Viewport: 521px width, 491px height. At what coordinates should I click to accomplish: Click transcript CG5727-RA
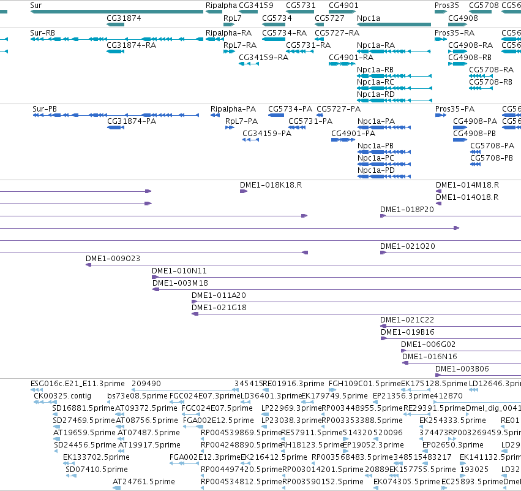pos(320,39)
